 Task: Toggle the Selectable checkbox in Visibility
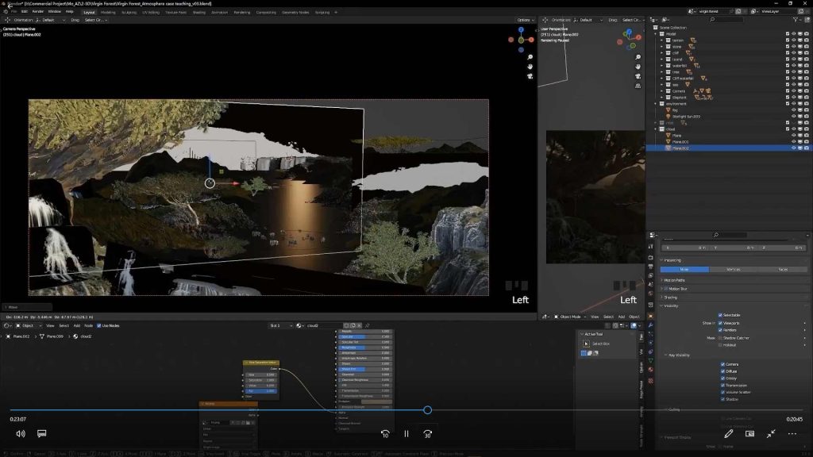(x=721, y=315)
